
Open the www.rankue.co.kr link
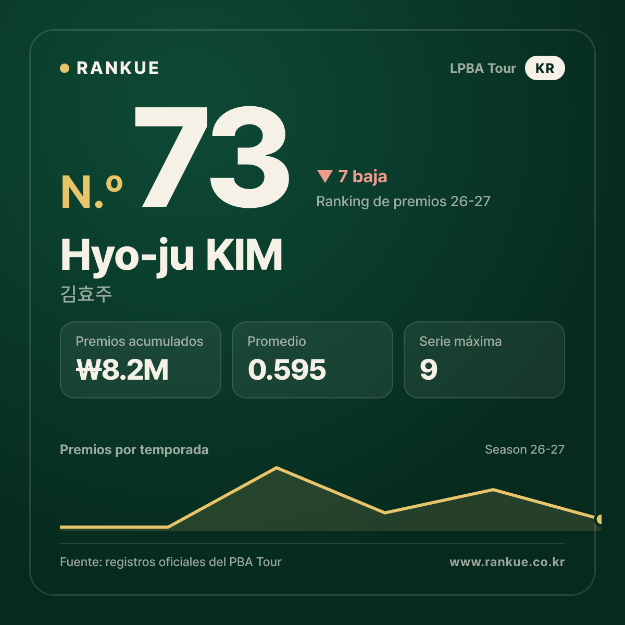pos(507,562)
